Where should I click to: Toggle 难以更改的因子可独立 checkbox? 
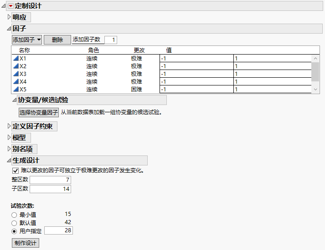pyautogui.click(x=15, y=170)
